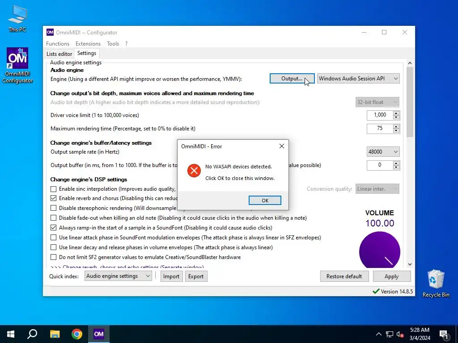
Task: Select OmniMIDI taskbar app button
Action: (99, 334)
